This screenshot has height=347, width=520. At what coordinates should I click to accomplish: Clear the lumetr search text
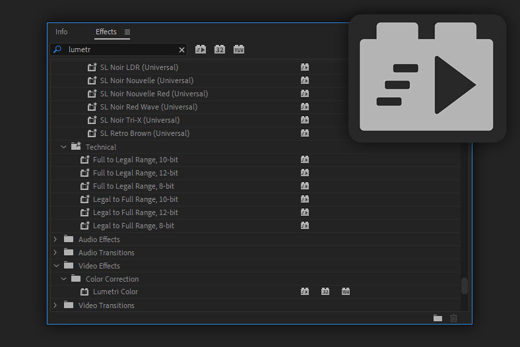182,49
